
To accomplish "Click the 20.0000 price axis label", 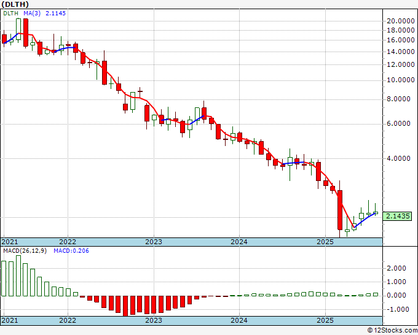I will (x=402, y=21).
